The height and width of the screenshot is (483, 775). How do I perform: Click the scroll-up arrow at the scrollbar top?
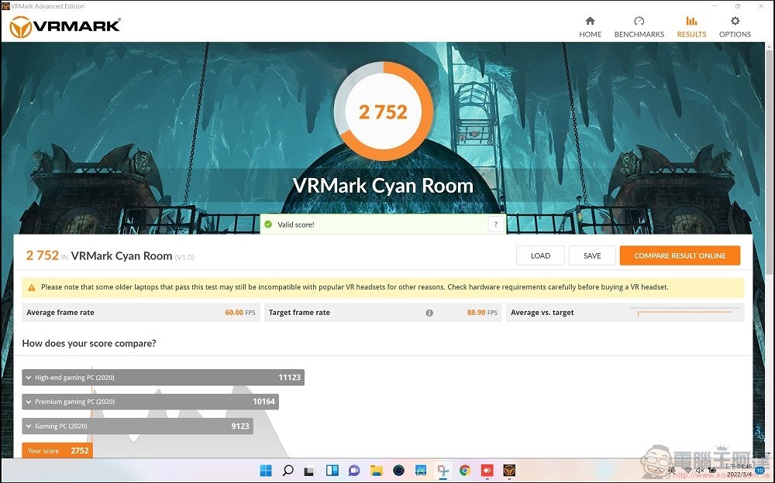(x=769, y=46)
